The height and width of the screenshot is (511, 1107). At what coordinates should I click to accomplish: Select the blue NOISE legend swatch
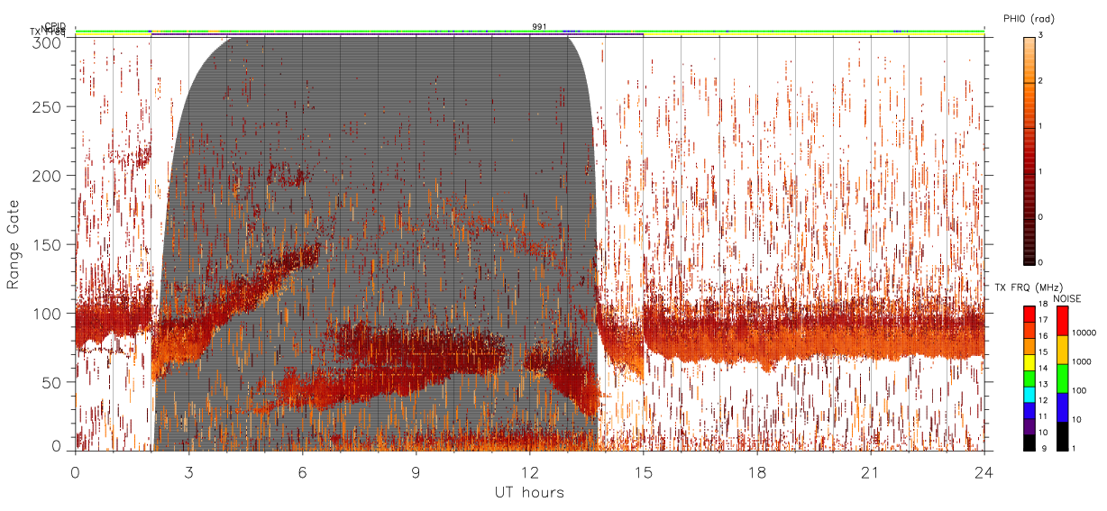click(1062, 407)
